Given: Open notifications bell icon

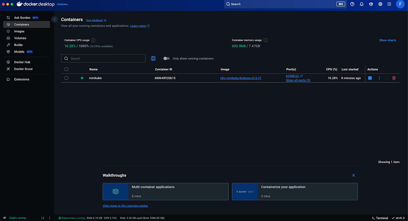Looking at the screenshot, I should (362, 4).
